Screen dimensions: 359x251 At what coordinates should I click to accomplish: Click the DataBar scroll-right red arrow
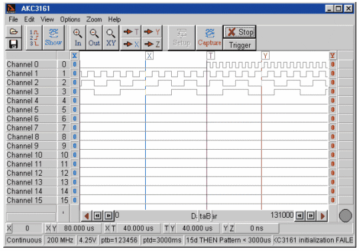click(322, 216)
